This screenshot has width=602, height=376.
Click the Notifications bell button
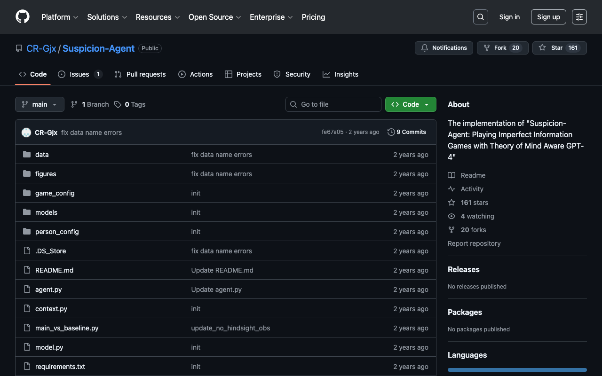point(444,48)
